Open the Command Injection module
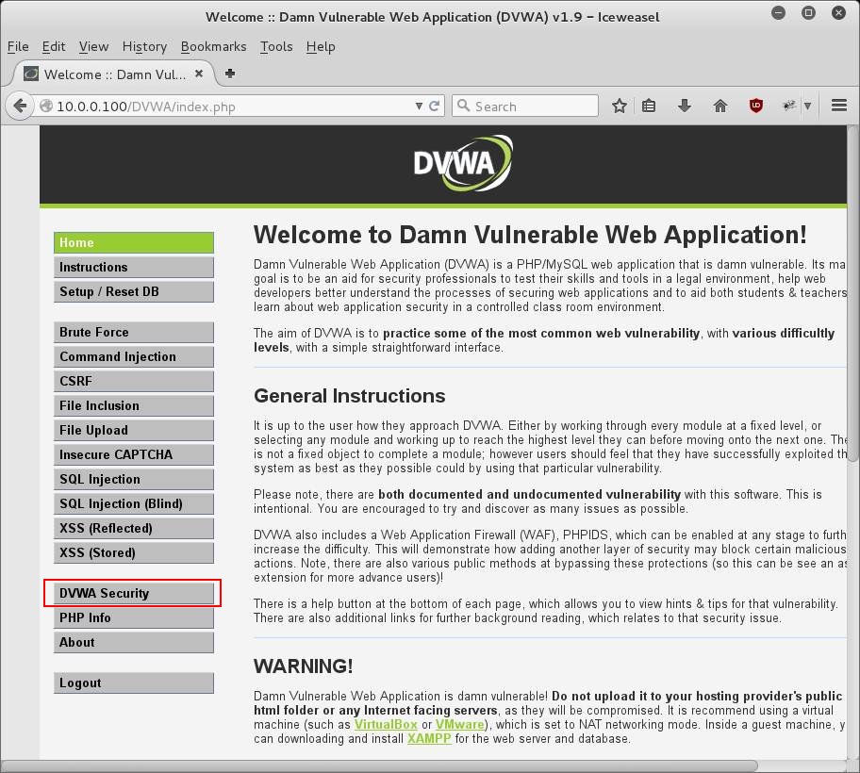 tap(134, 356)
